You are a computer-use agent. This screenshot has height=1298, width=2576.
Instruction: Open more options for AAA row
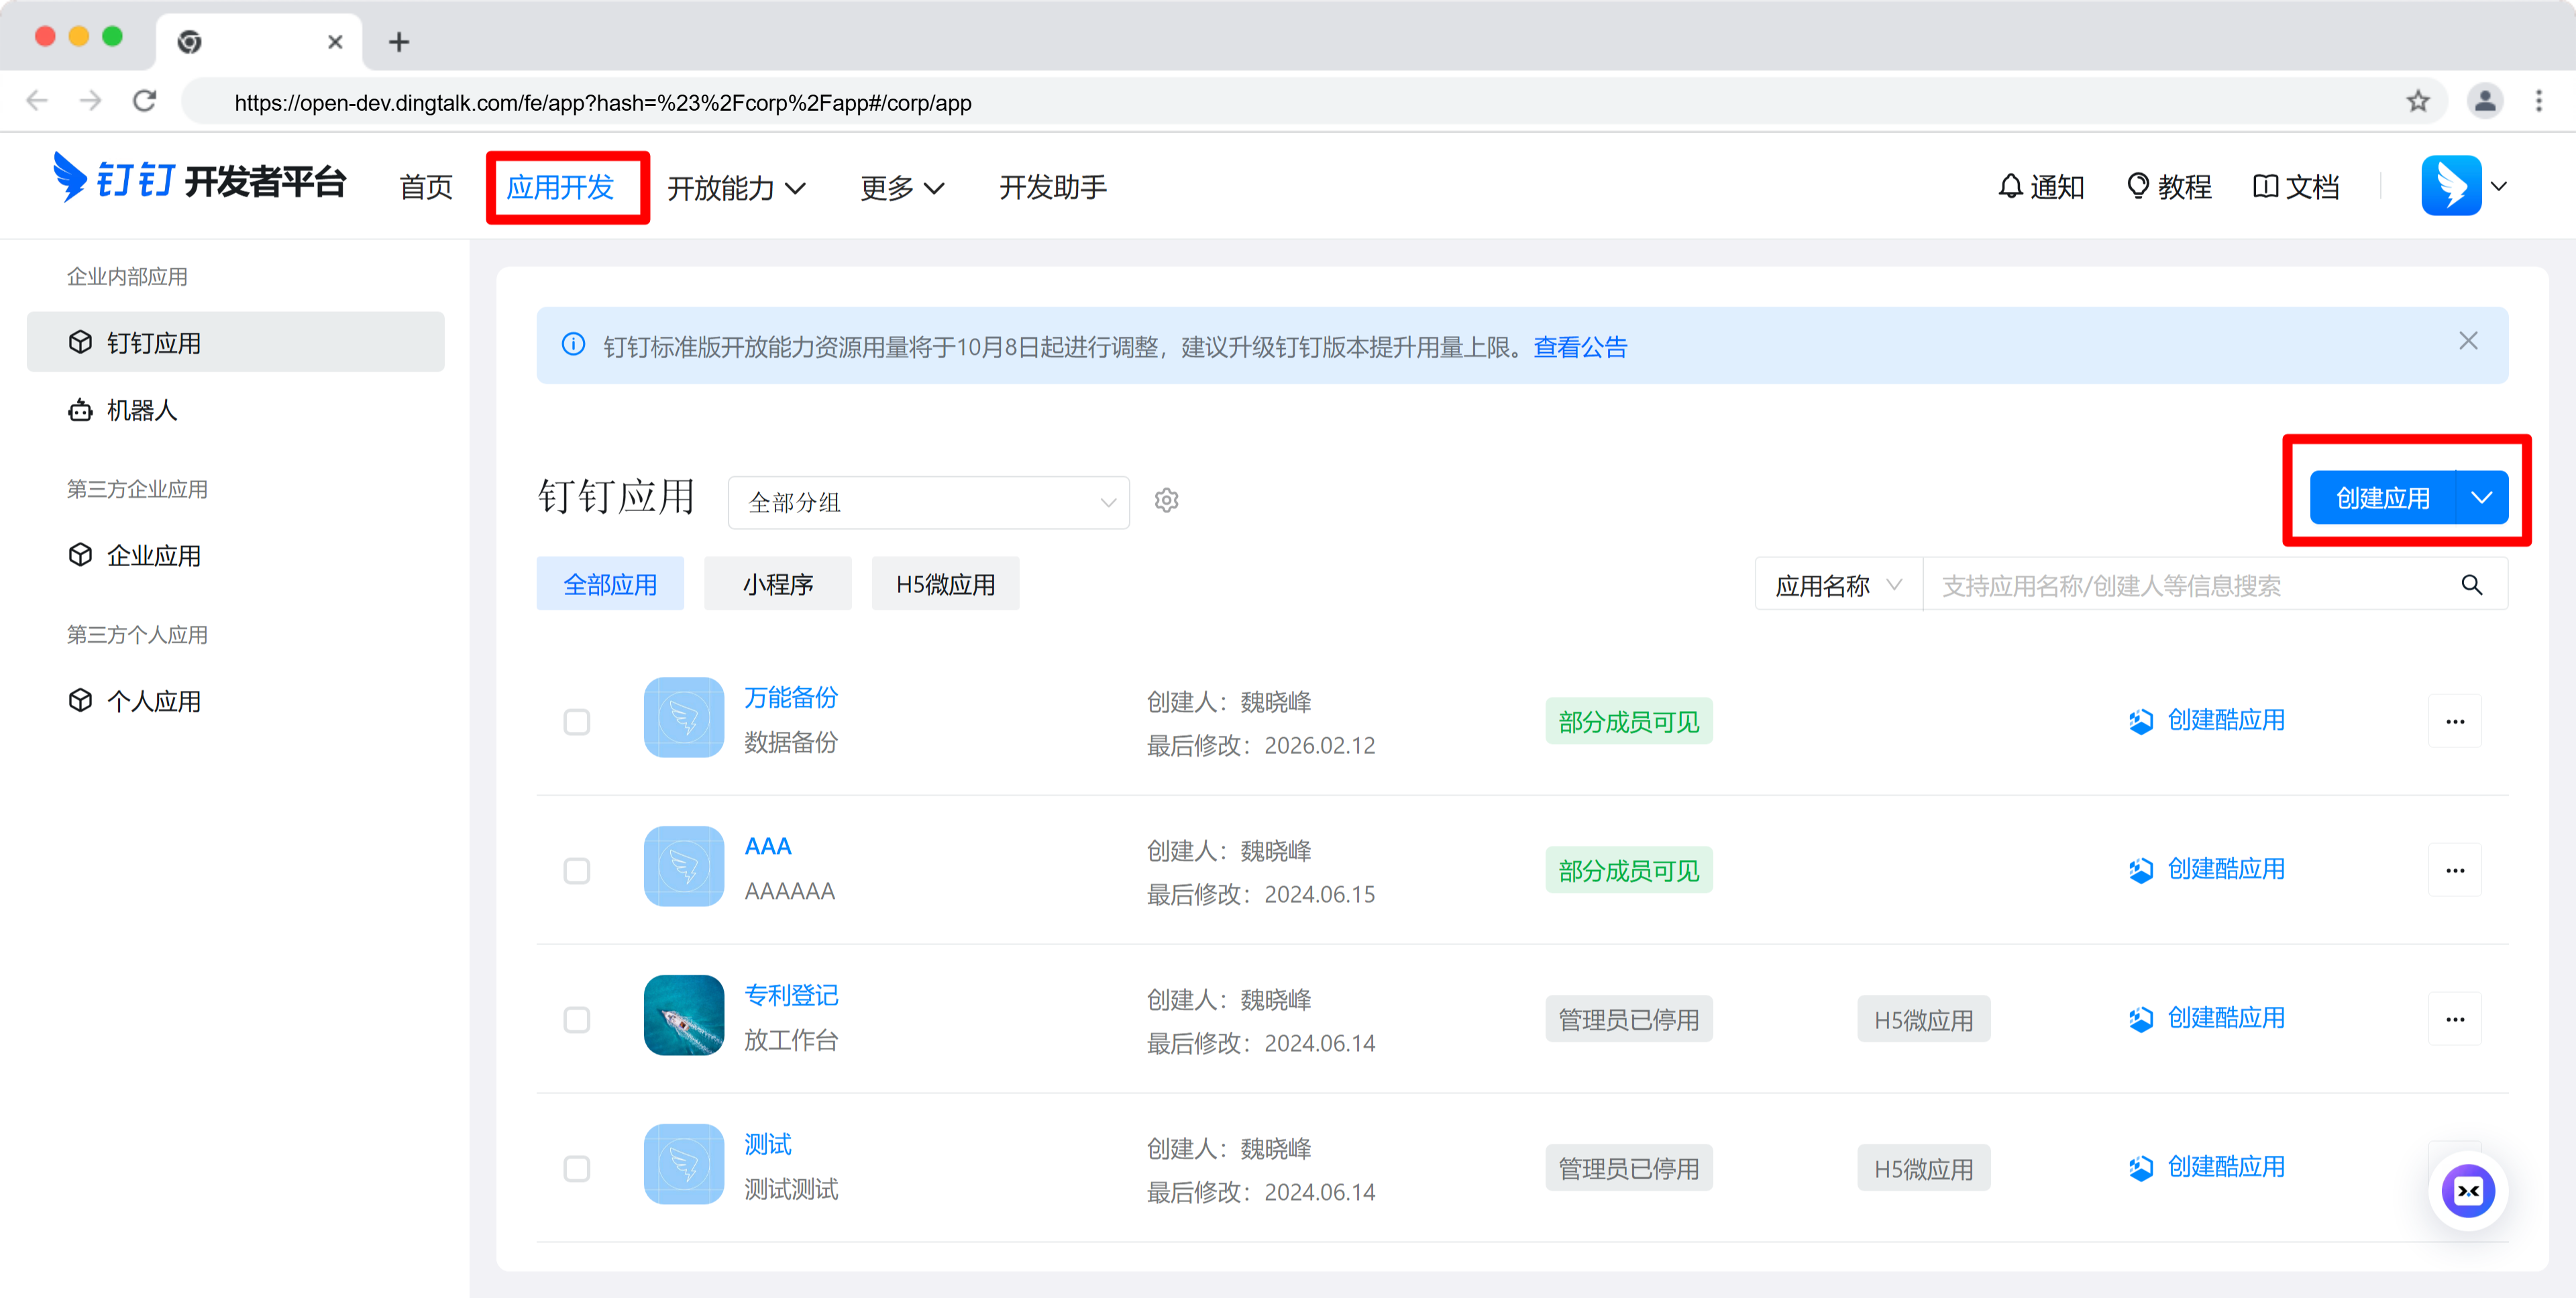(x=2454, y=871)
